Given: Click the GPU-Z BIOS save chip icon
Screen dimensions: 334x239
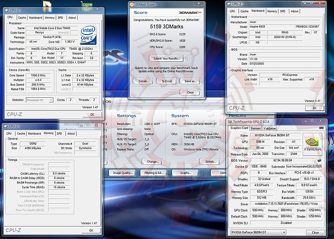Looking at the screenshot, I should [x=319, y=160].
